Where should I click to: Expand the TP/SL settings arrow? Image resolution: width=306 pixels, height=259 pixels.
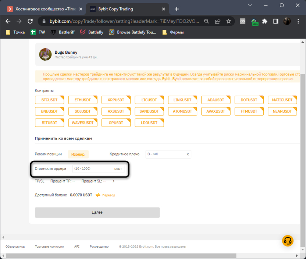(x=114, y=181)
